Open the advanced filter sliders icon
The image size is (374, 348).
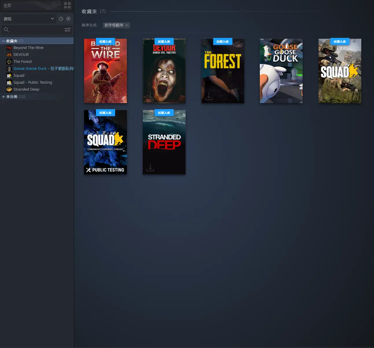(67, 30)
